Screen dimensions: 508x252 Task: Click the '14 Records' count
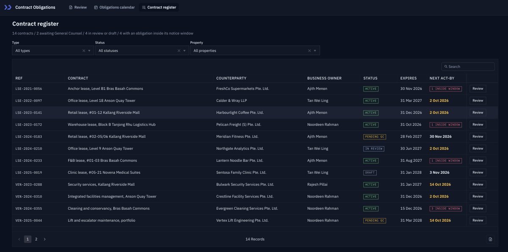coord(255,239)
